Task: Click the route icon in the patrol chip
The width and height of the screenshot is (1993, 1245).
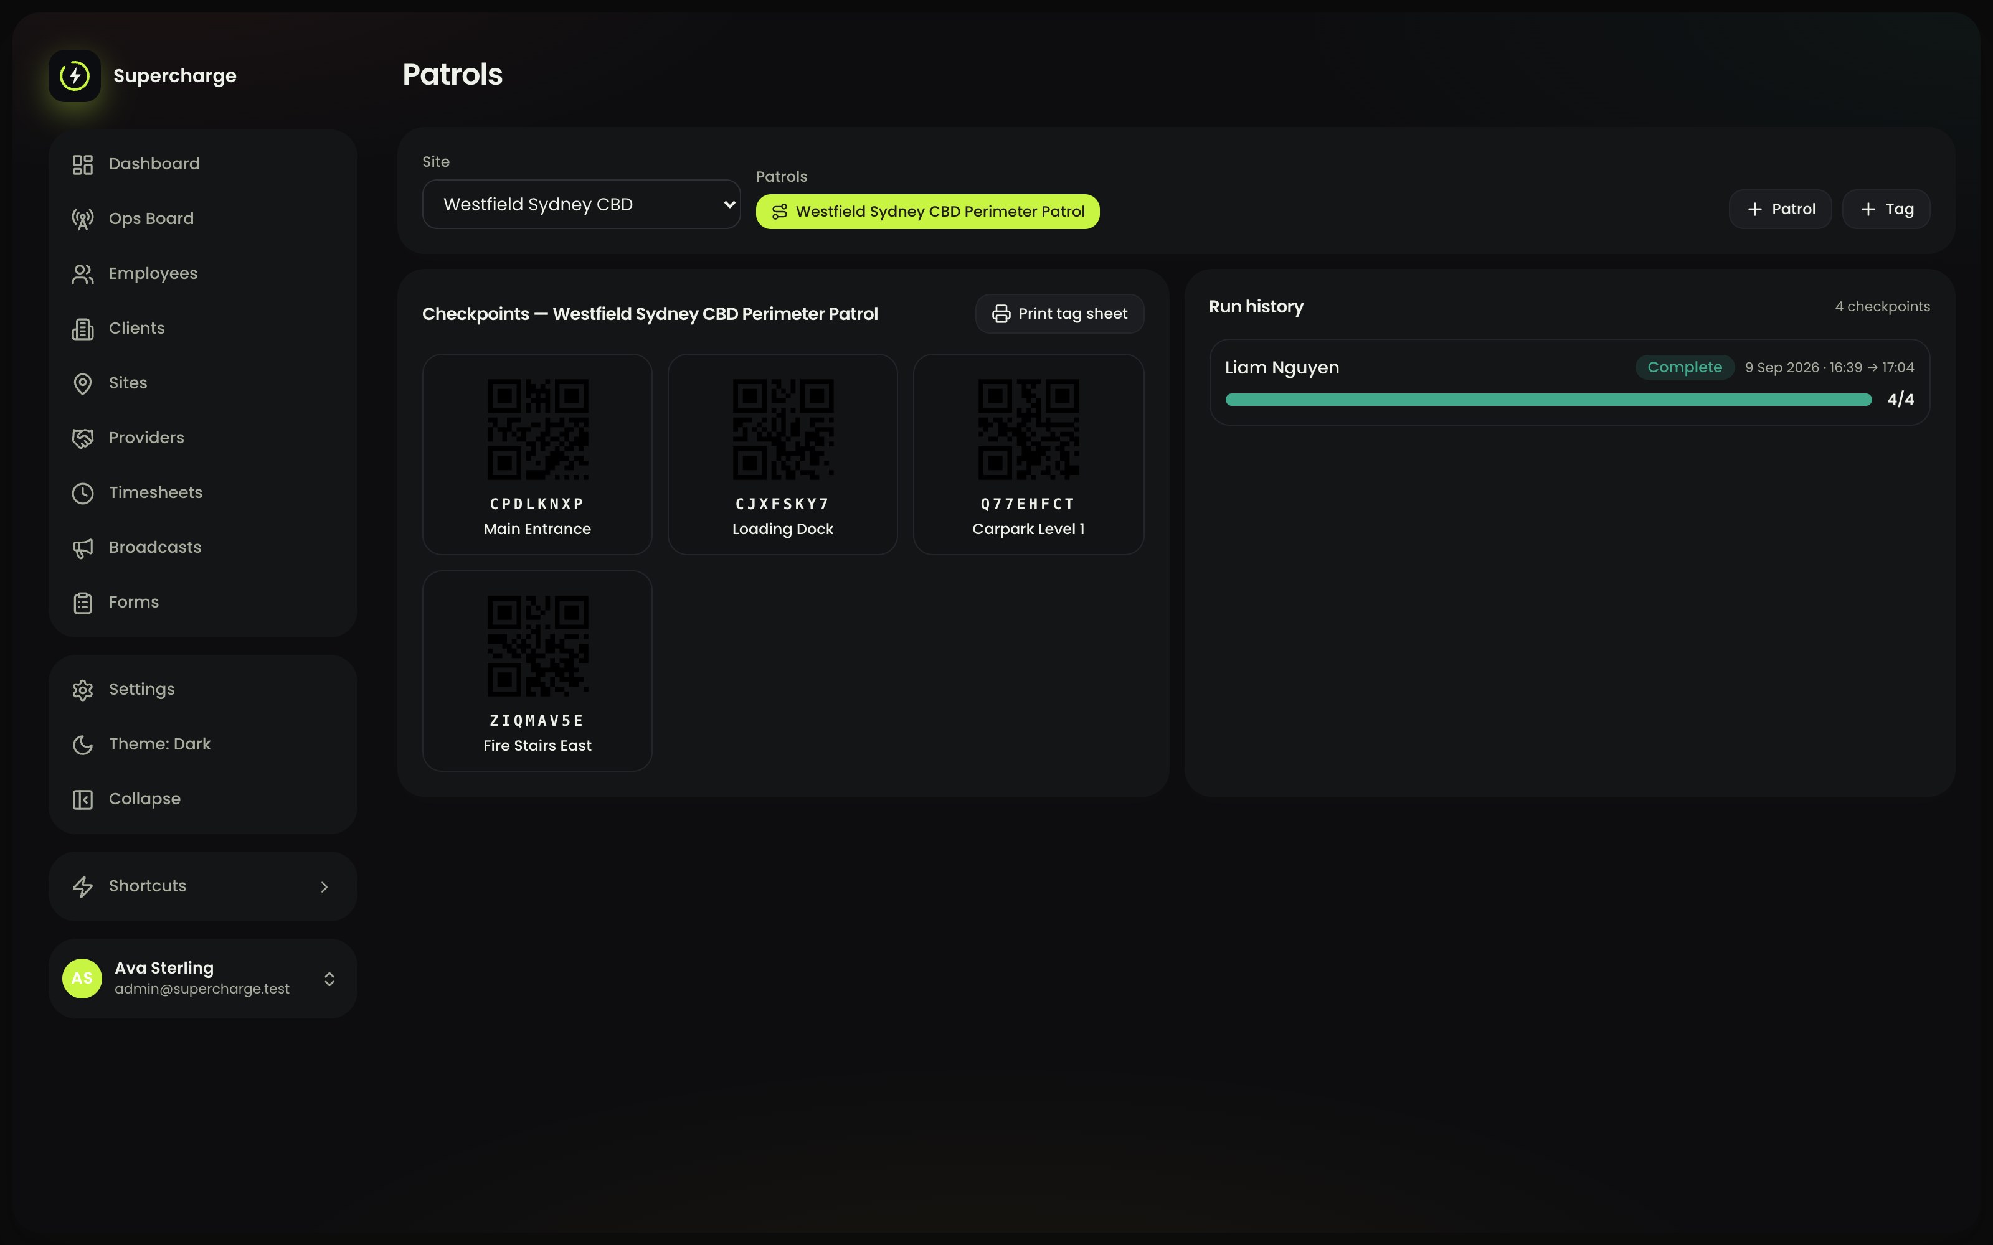Action: [779, 212]
